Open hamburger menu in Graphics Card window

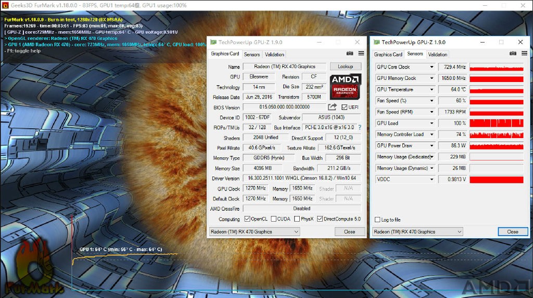click(361, 53)
